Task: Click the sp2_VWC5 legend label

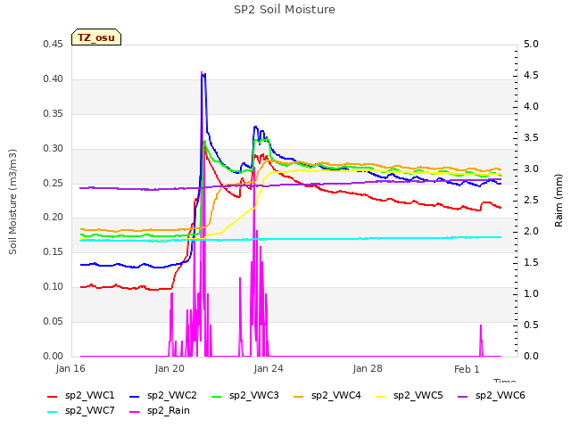Action: point(418,395)
